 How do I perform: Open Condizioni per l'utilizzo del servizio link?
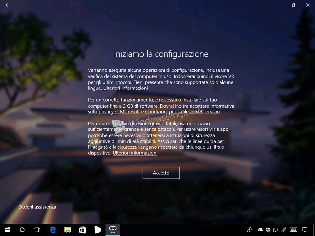(x=182, y=112)
